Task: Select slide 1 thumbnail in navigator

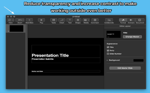Action: [16, 29]
